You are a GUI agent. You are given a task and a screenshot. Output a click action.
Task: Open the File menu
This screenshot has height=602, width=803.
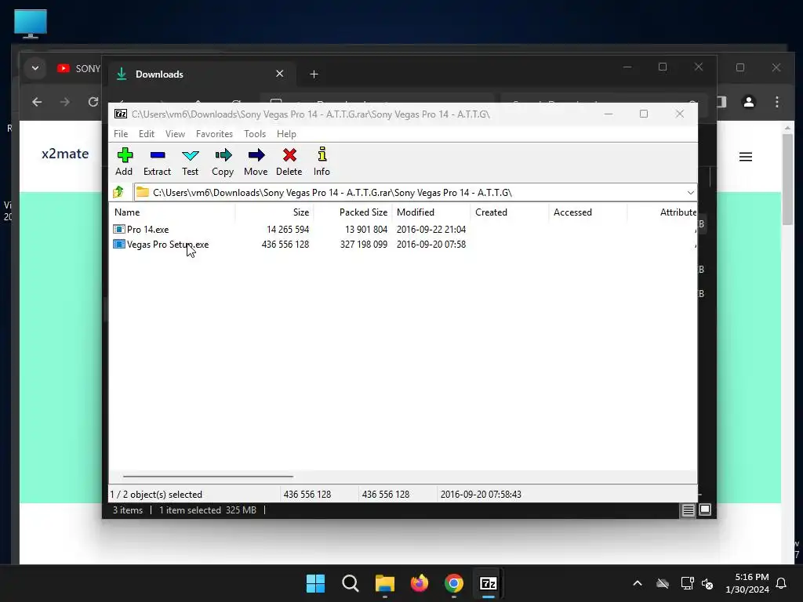[121, 133]
